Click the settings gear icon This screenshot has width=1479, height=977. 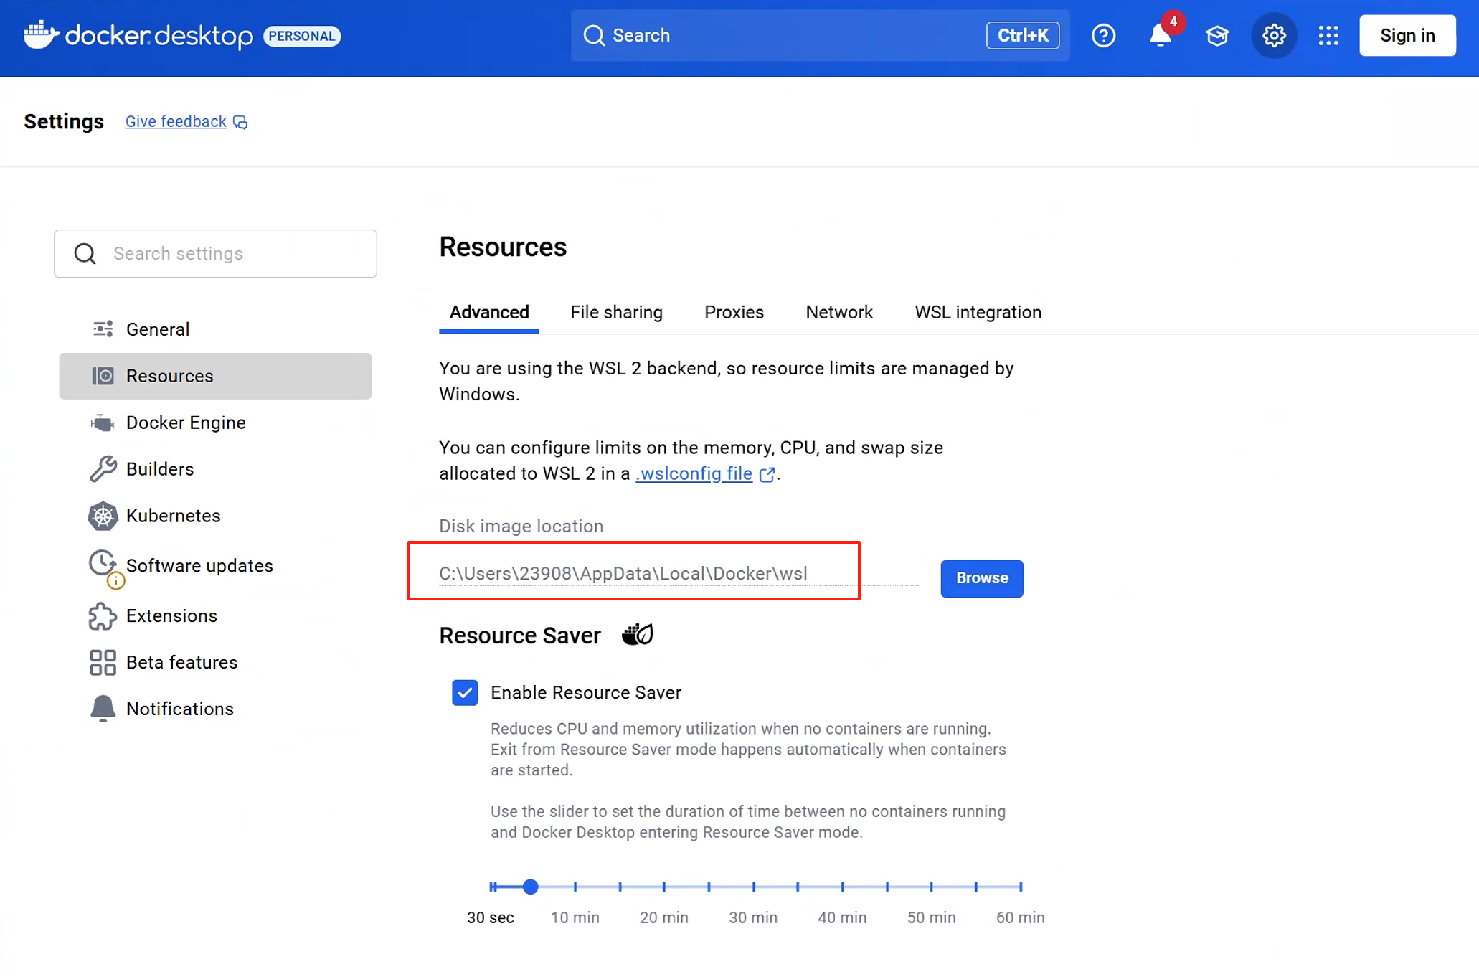1274,35
